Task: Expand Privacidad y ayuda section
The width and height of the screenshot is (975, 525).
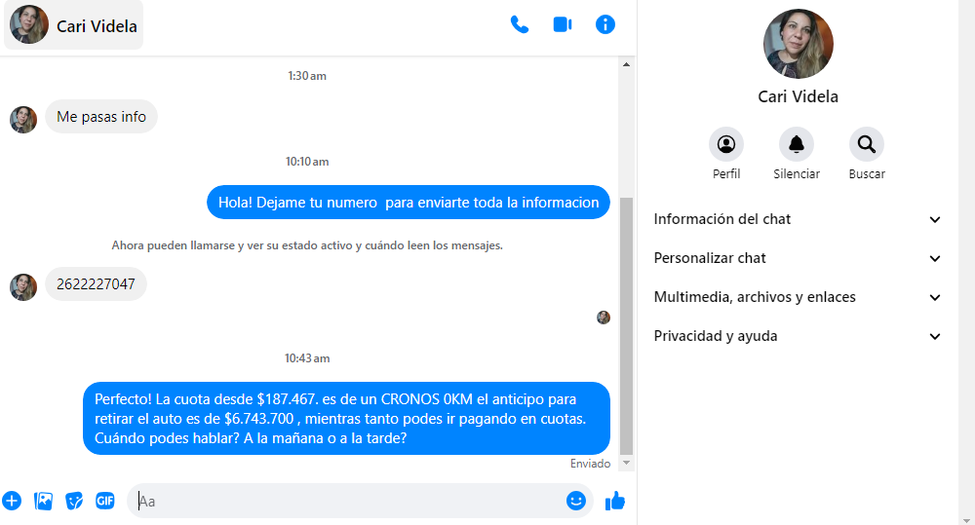Action: [798, 336]
